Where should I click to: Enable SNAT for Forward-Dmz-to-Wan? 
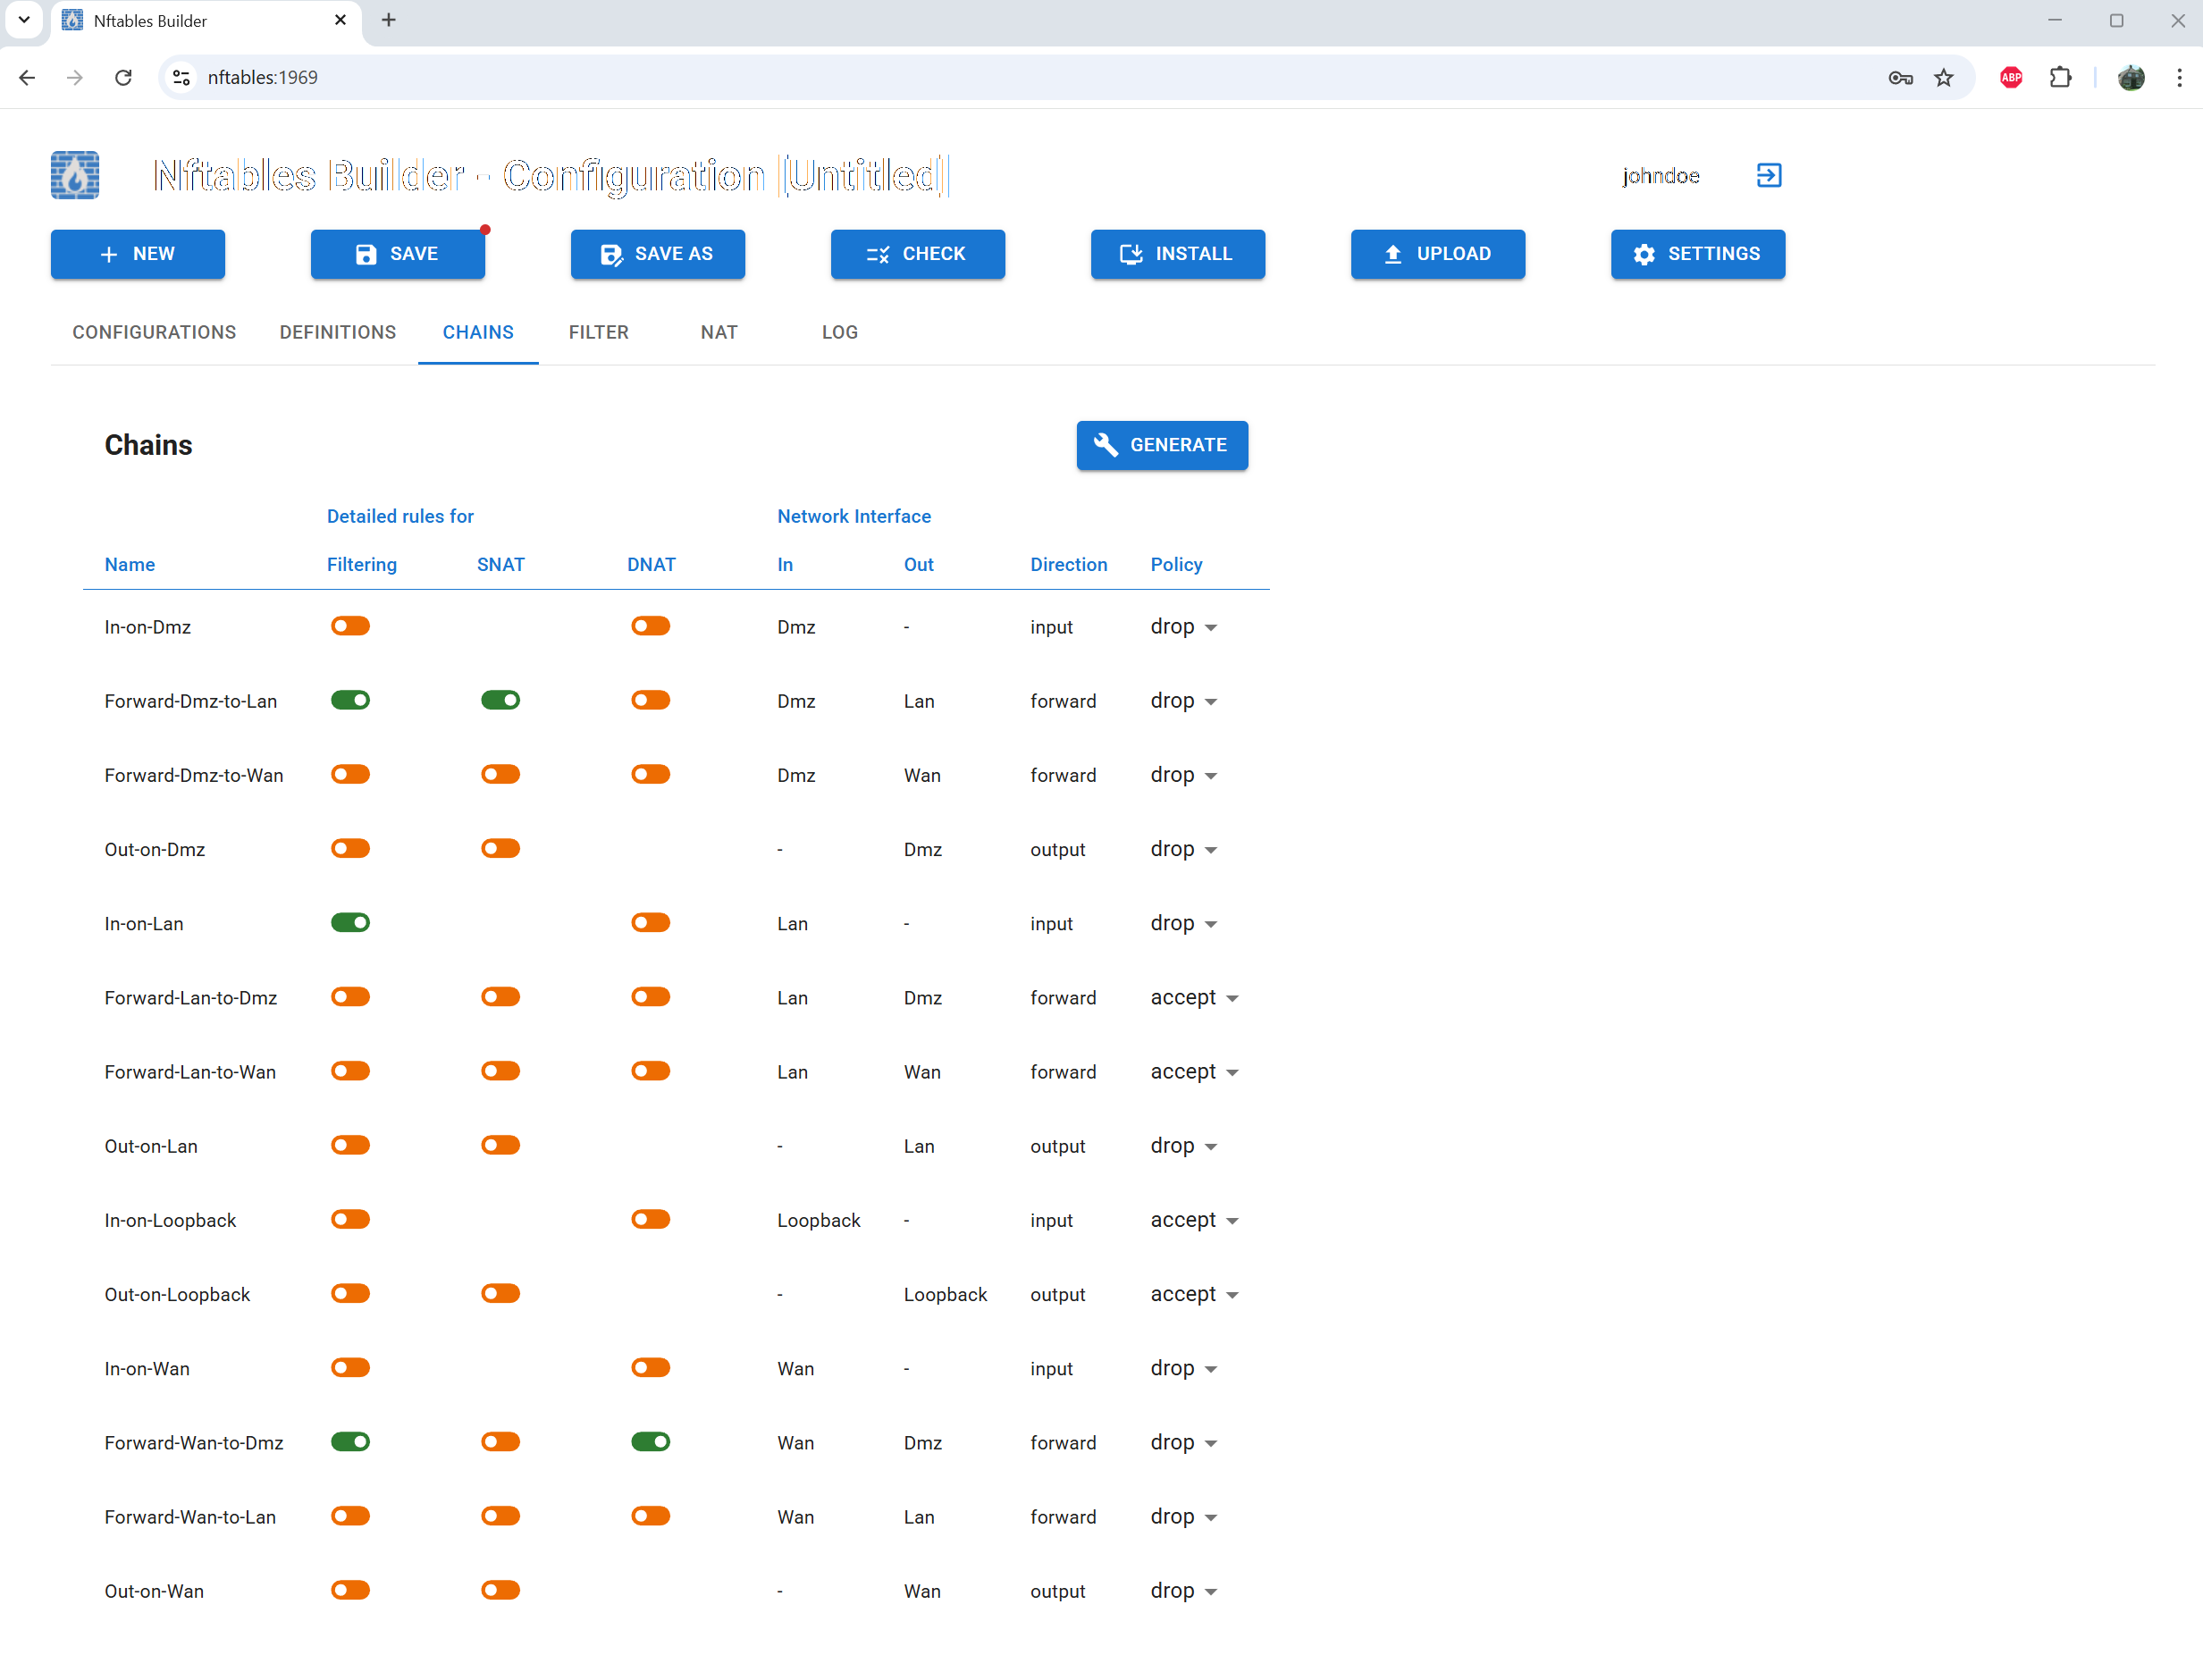coord(500,773)
